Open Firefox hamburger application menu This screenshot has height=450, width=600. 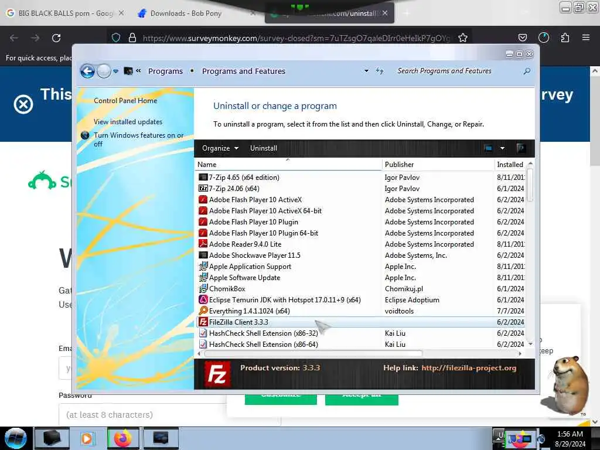click(x=585, y=37)
